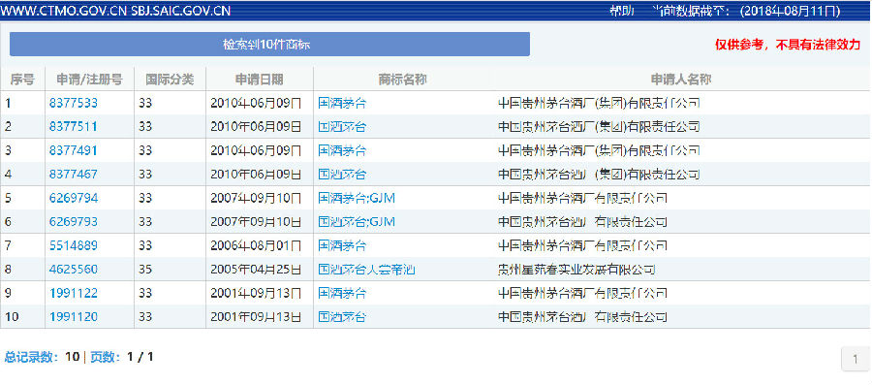872x385 pixels.
Task: Open 国酒茅台 trademark in row 1991122
Action: (x=342, y=293)
